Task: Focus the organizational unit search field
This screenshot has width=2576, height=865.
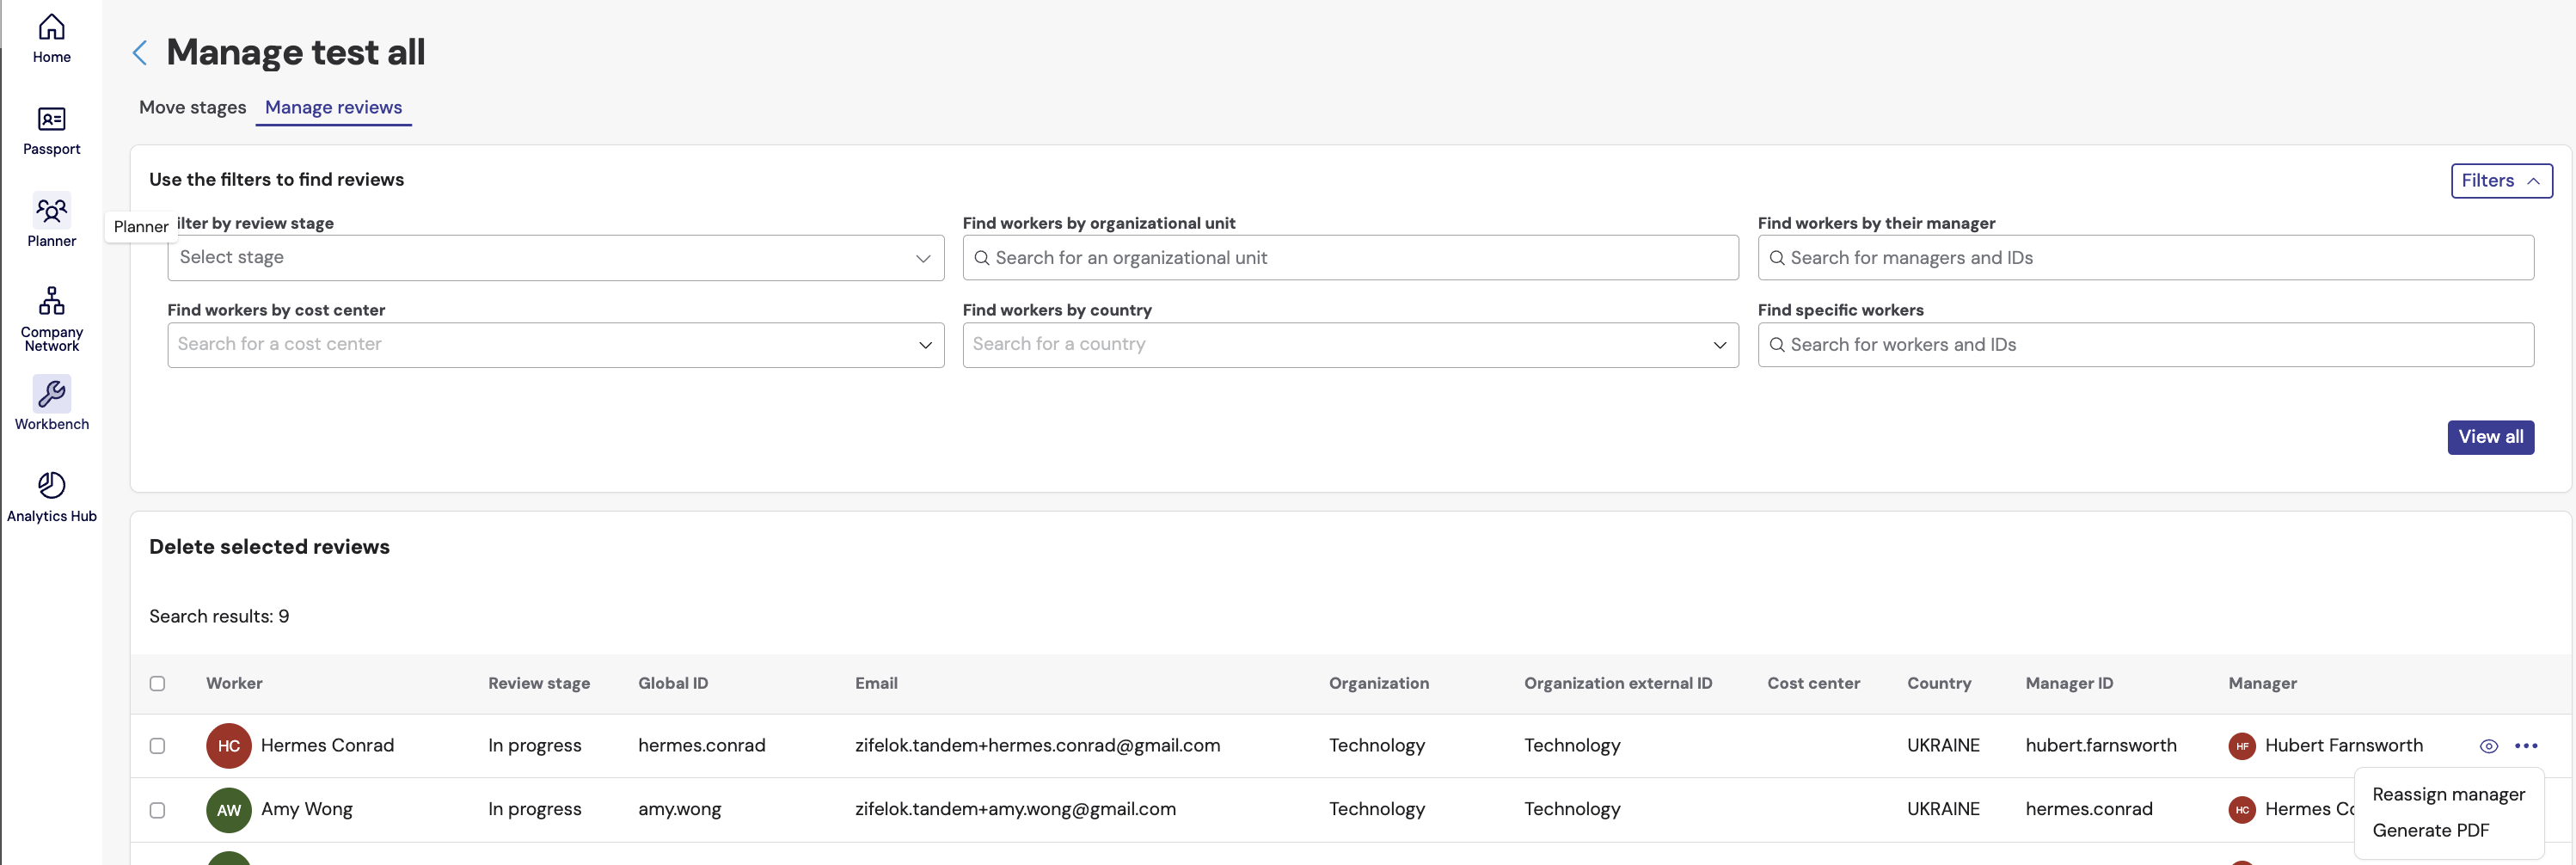Action: click(1349, 258)
